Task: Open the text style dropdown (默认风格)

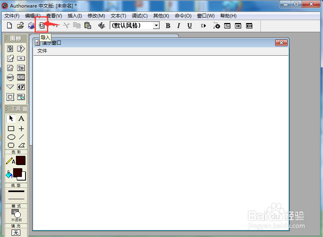Action: tap(157, 25)
